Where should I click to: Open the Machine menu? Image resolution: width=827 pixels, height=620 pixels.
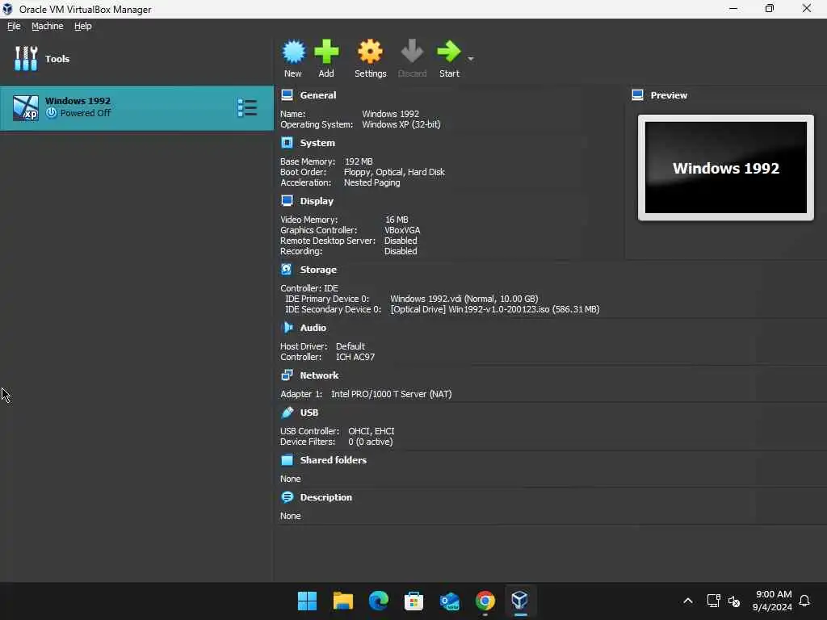48,26
